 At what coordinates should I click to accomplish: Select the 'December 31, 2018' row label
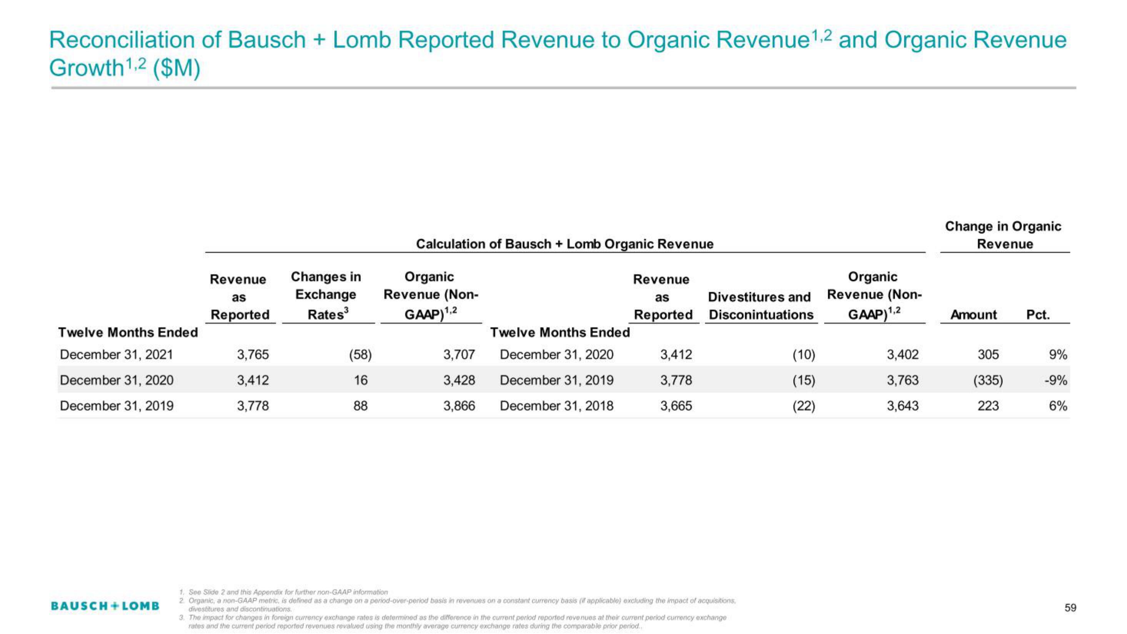[556, 406]
